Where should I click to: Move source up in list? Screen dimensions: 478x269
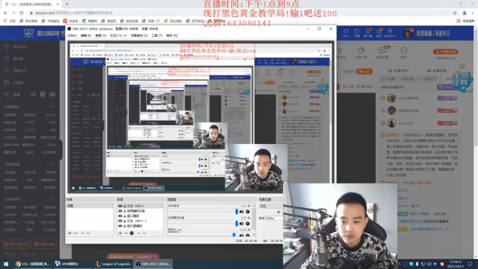point(139,233)
